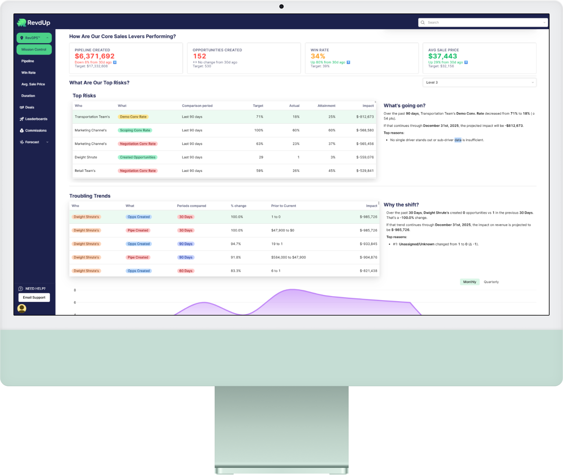
Task: Click the Pipeline Created info arrow icon
Action: pyautogui.click(x=115, y=62)
